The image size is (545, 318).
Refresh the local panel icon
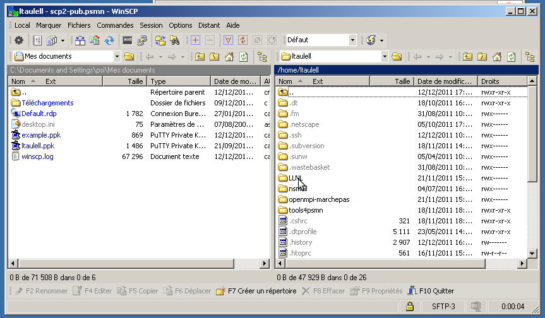[x=244, y=57]
